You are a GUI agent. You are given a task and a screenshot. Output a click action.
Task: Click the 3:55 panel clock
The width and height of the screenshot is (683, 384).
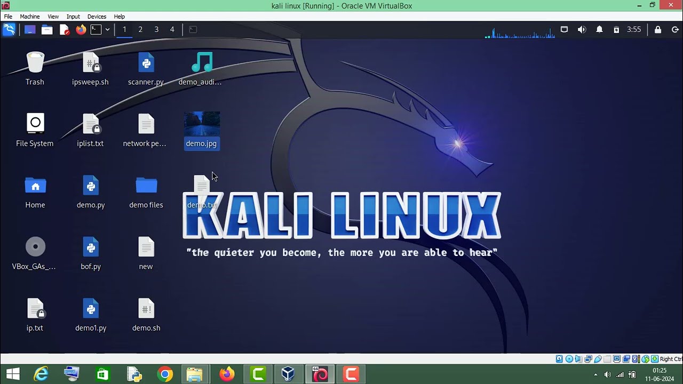click(x=634, y=29)
